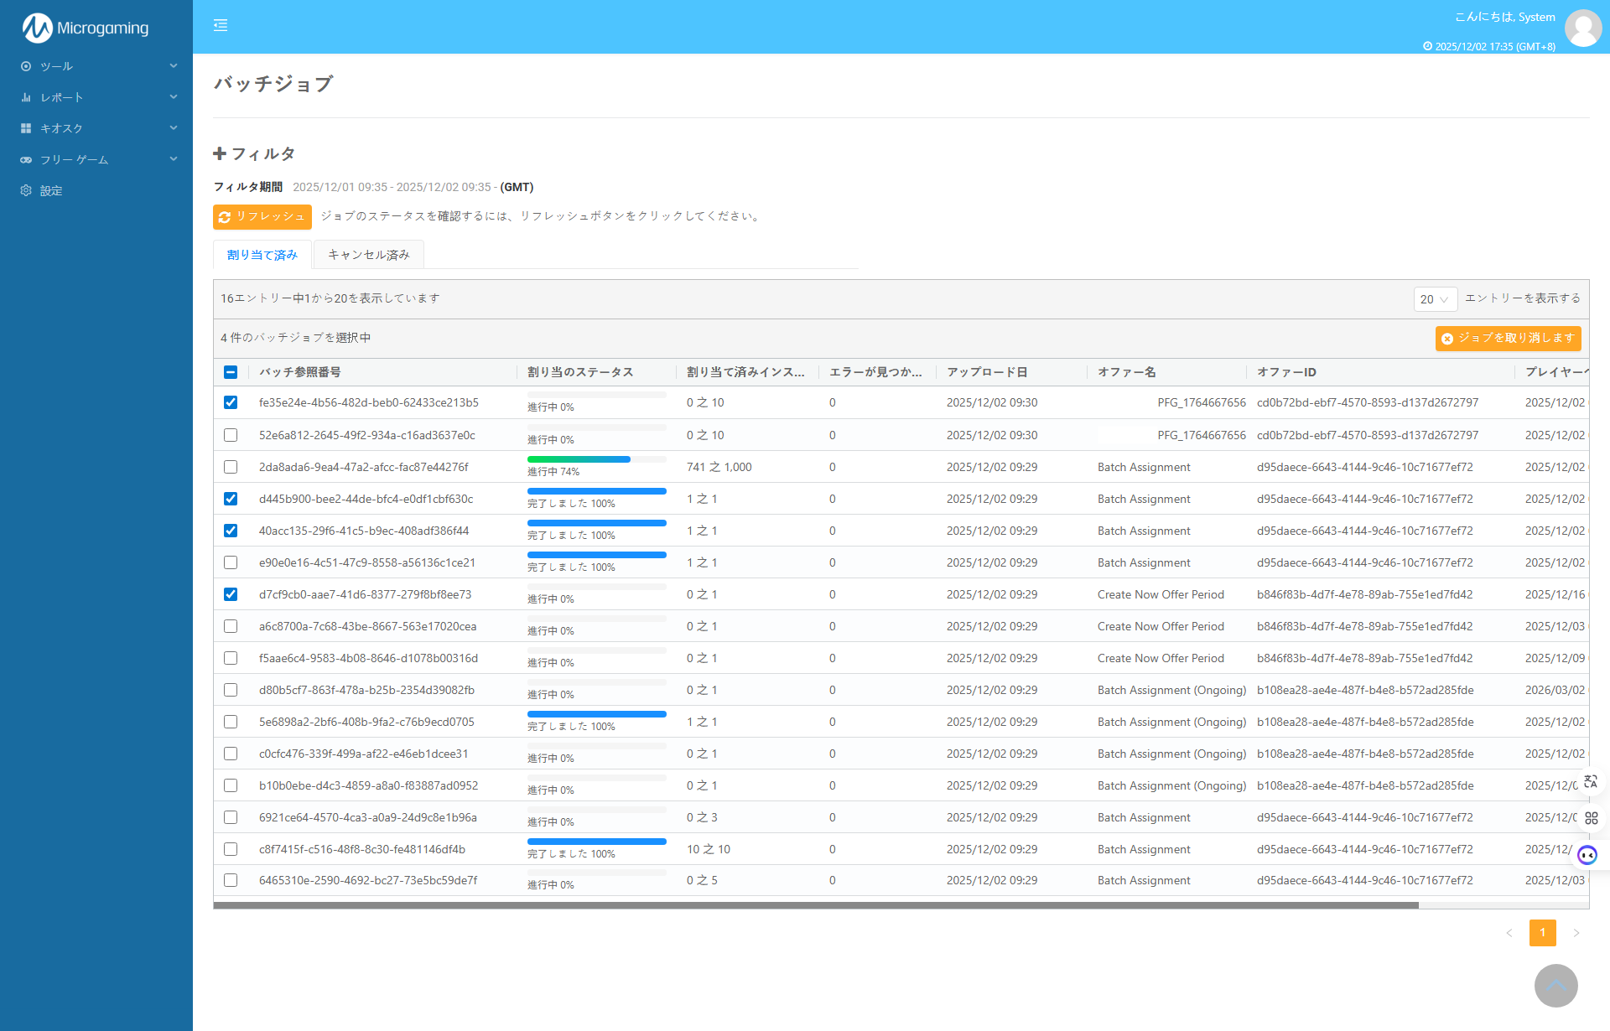The height and width of the screenshot is (1031, 1610).
Task: Check the 2da8ada6 batch job checkbox
Action: pos(231,467)
